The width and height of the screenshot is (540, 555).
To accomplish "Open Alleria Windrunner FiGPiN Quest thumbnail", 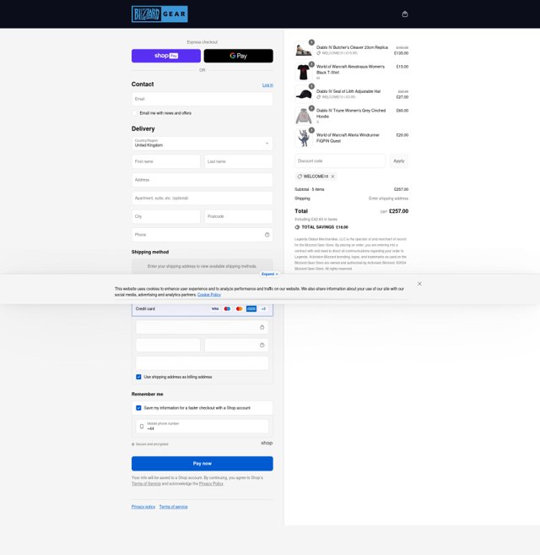I will [x=304, y=138].
